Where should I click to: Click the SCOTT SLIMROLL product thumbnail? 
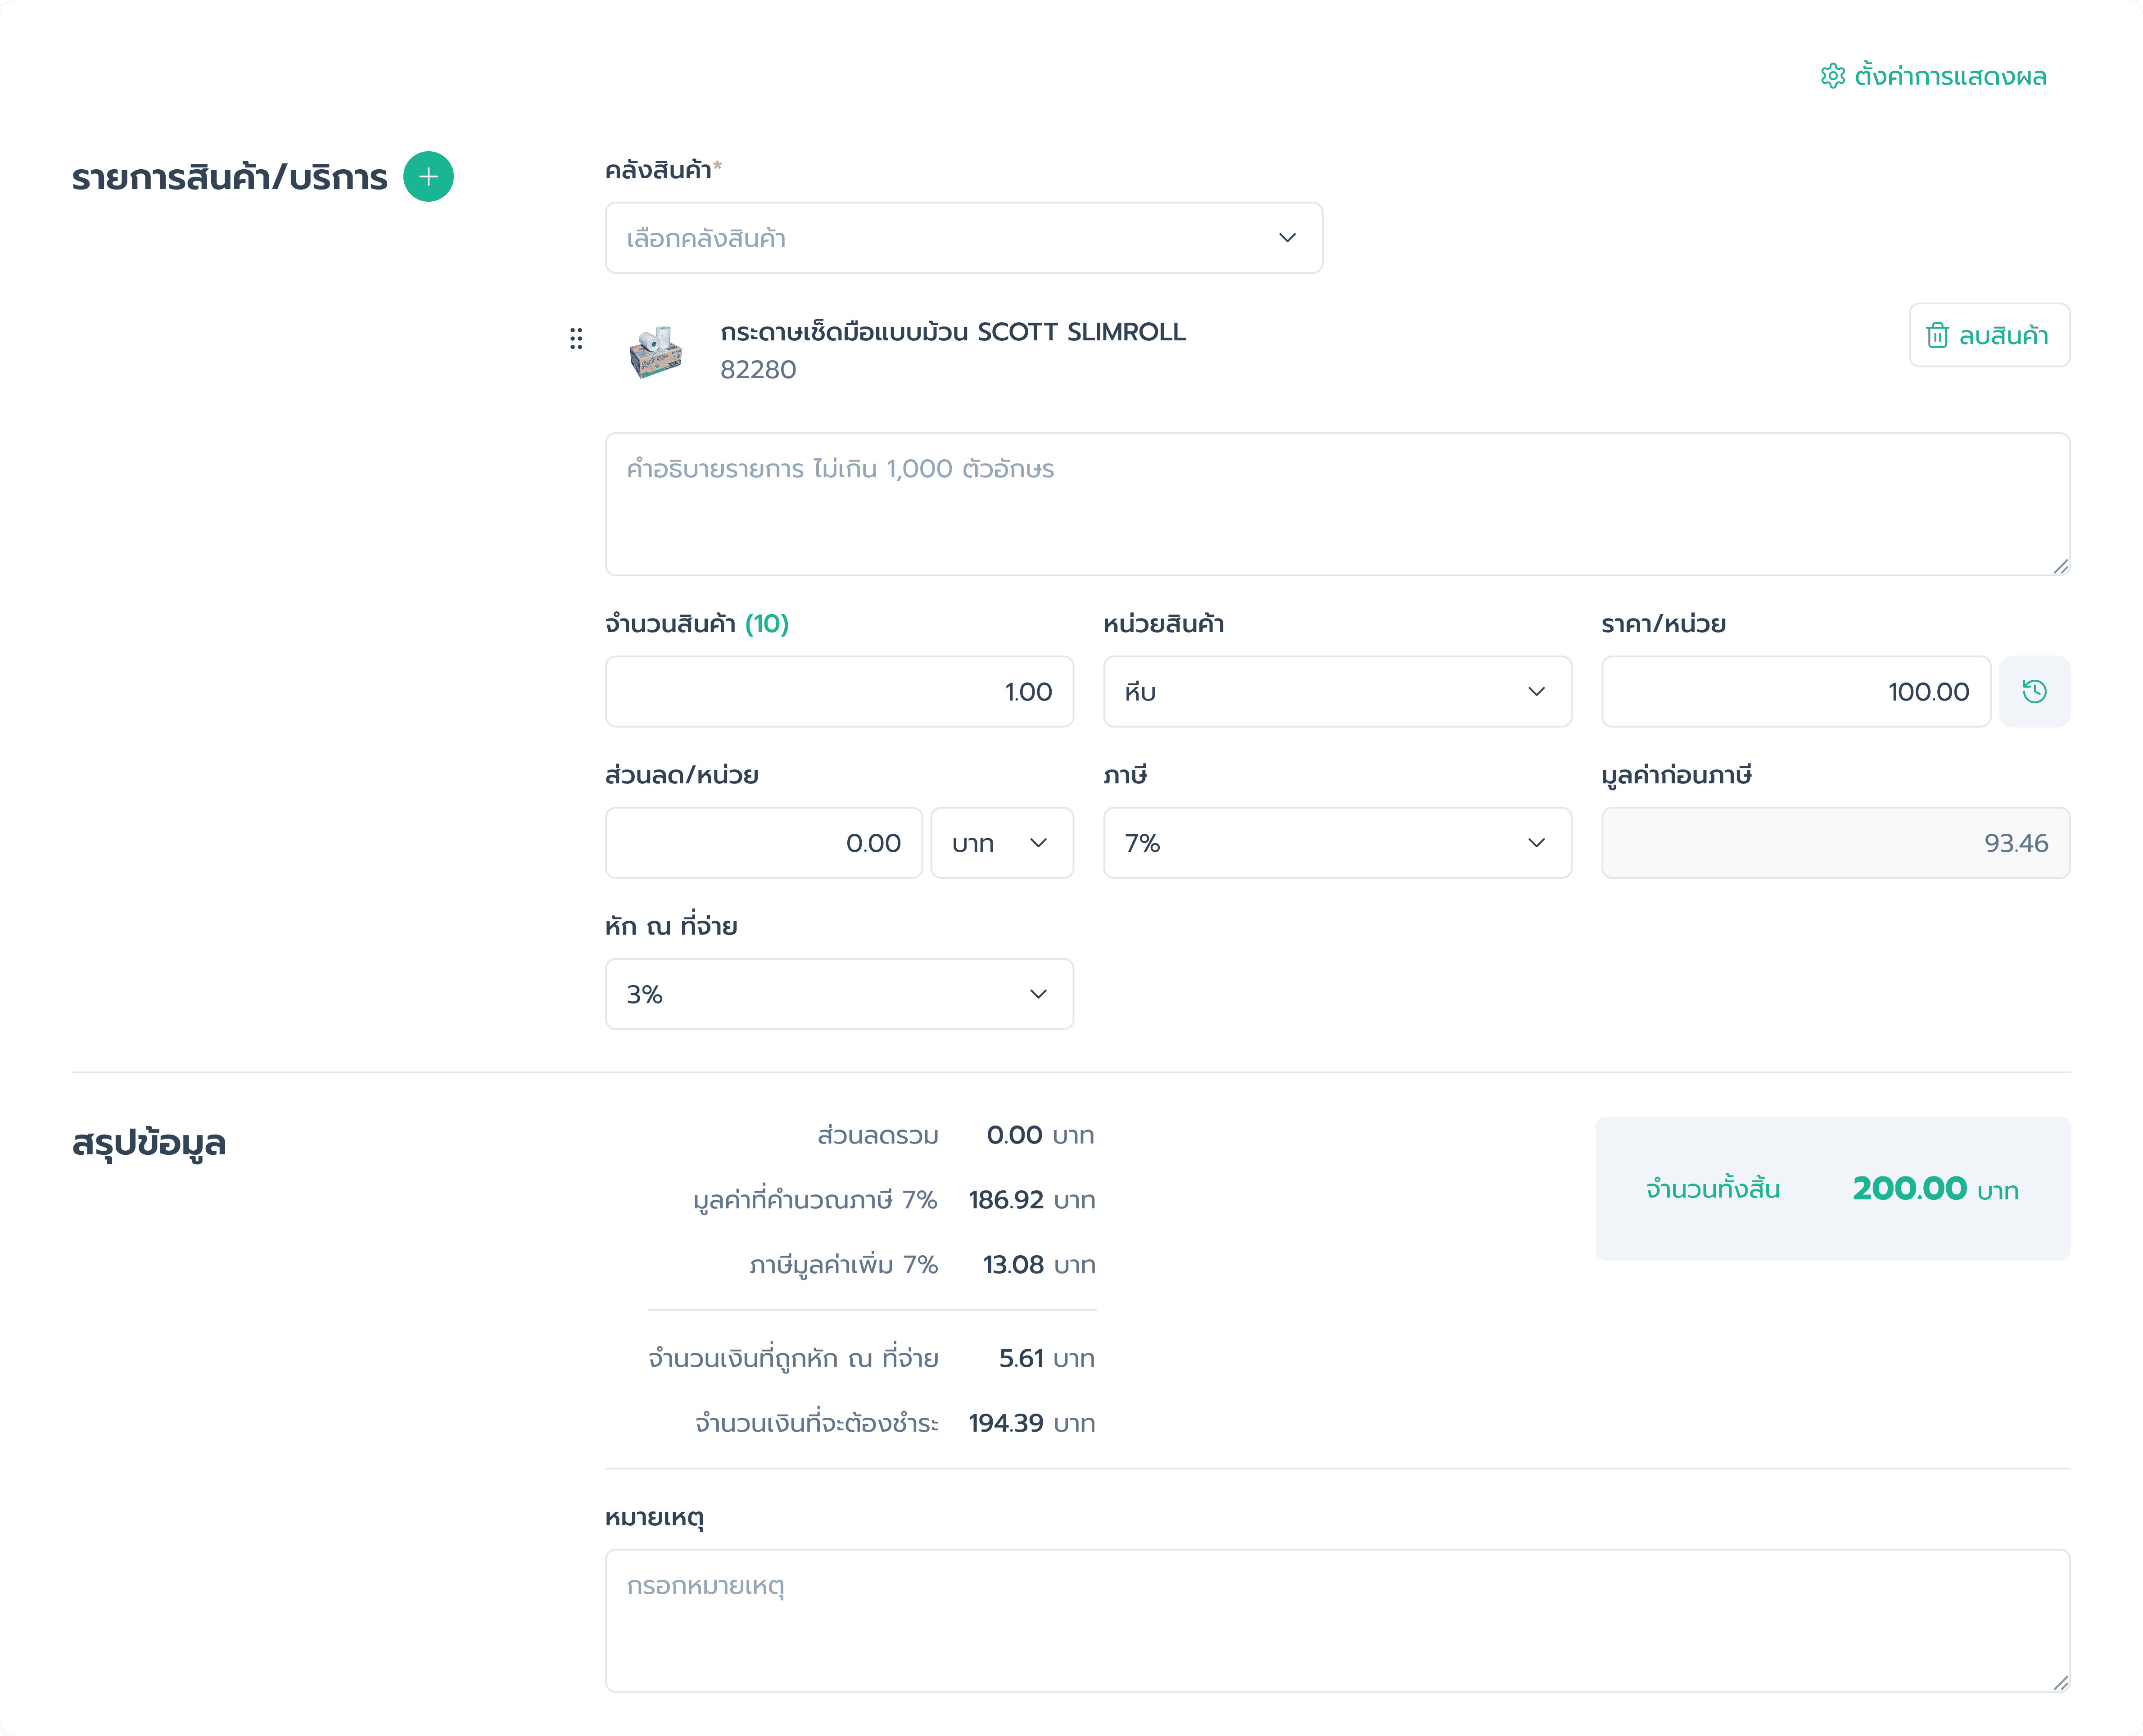point(655,351)
